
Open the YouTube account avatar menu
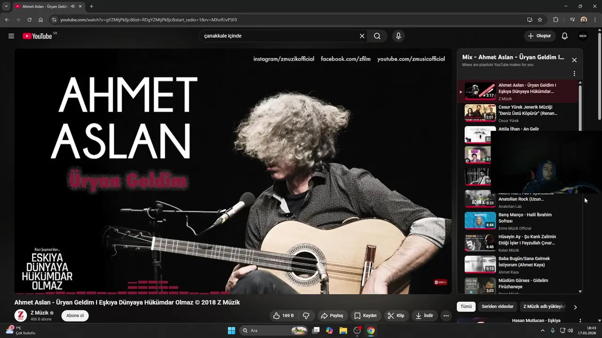(583, 36)
